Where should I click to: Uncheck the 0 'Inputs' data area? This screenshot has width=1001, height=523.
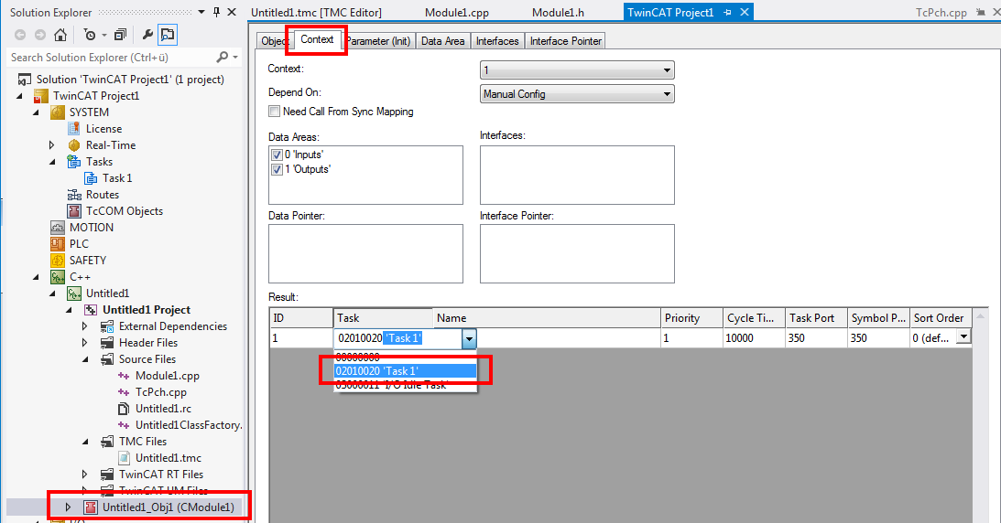pyautogui.click(x=277, y=155)
